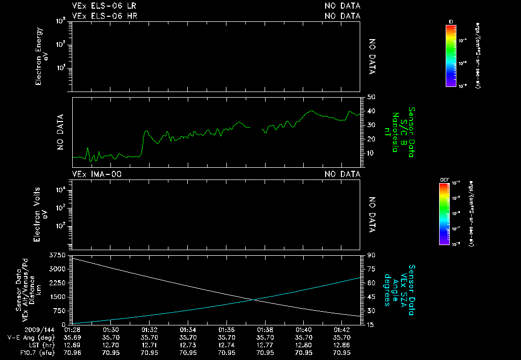Click the LST value 12.74
The height and width of the screenshot is (360, 521).
click(x=226, y=345)
